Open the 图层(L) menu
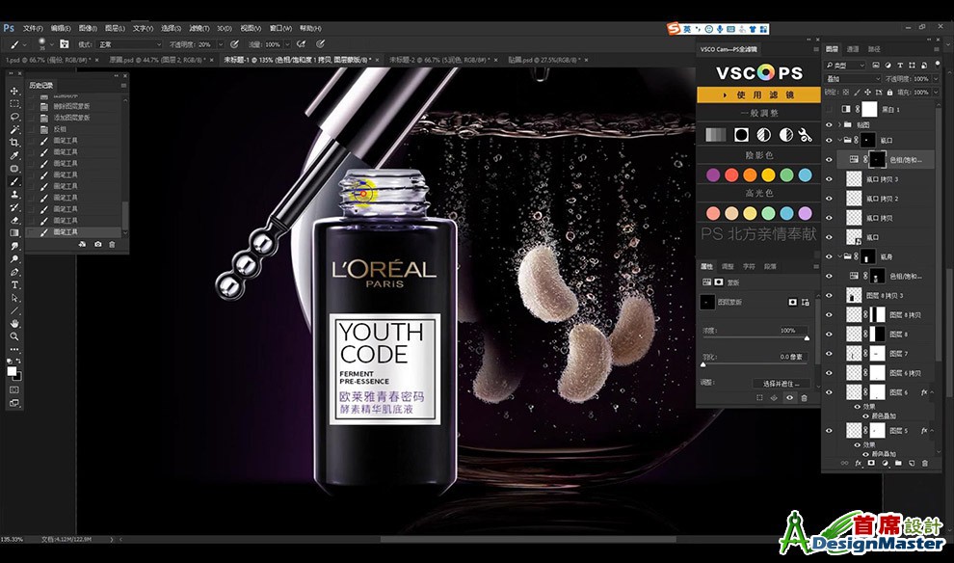954x563 pixels. coord(115,28)
